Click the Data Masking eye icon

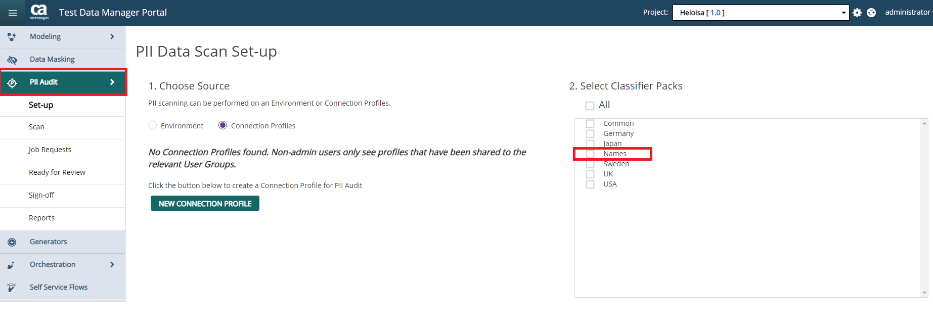tap(12, 60)
